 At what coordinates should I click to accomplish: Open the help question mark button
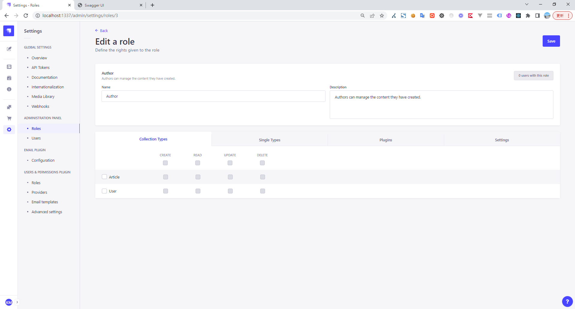(567, 302)
